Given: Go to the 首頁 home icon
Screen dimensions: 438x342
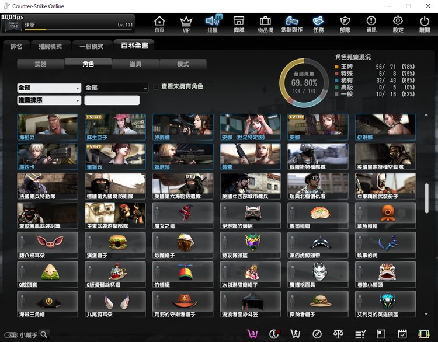Looking at the screenshot, I should tap(159, 24).
